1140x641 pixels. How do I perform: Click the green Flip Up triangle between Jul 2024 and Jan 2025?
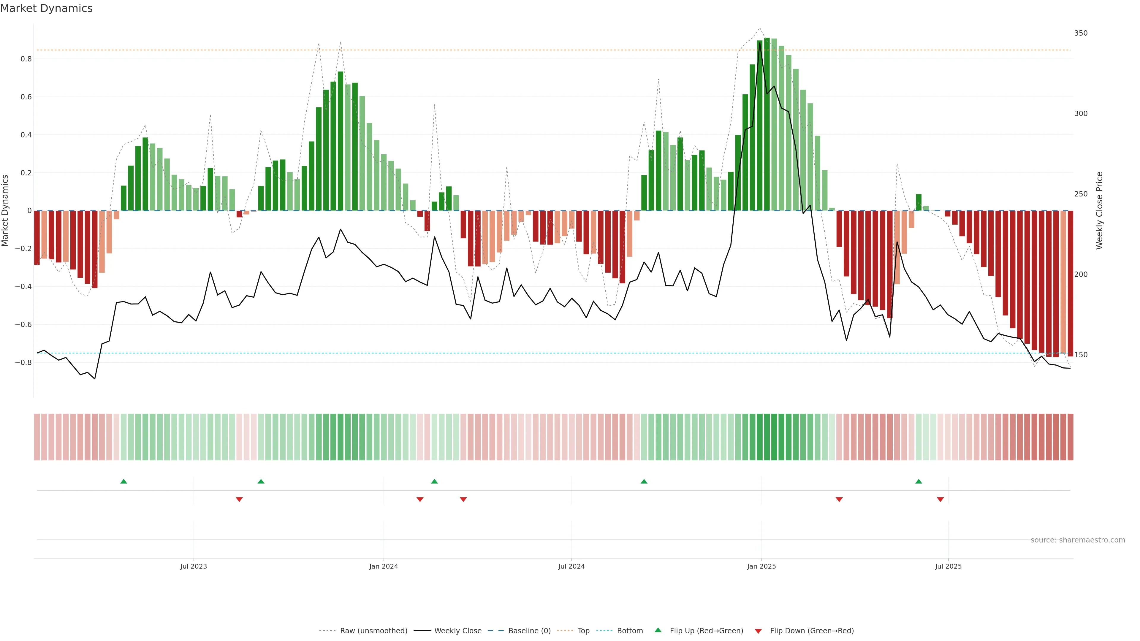tap(644, 481)
